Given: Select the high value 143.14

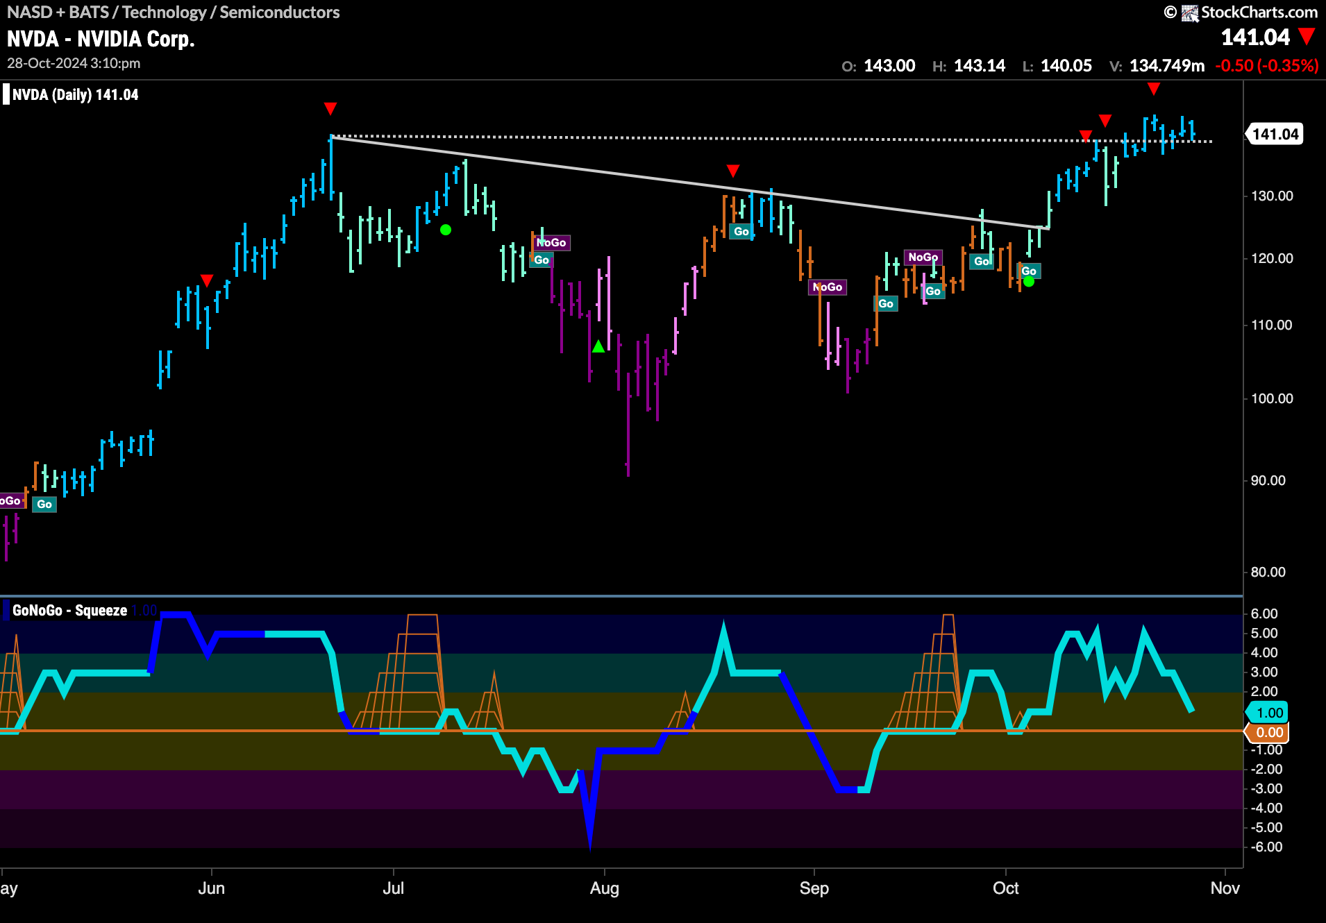Looking at the screenshot, I should (980, 66).
